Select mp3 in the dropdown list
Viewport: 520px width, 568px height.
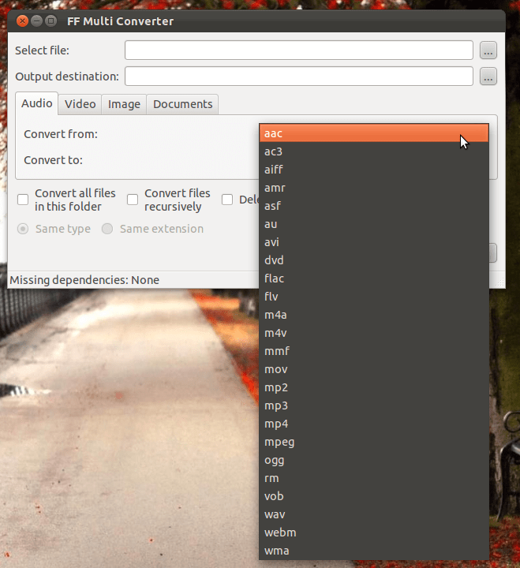[x=374, y=405]
